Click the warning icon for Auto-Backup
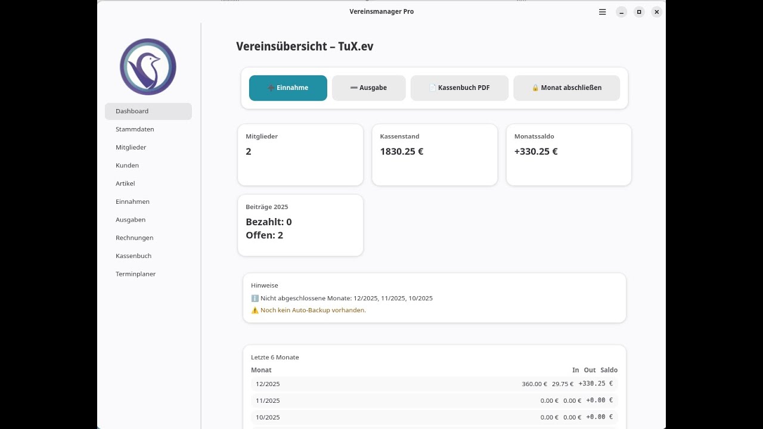 point(255,310)
